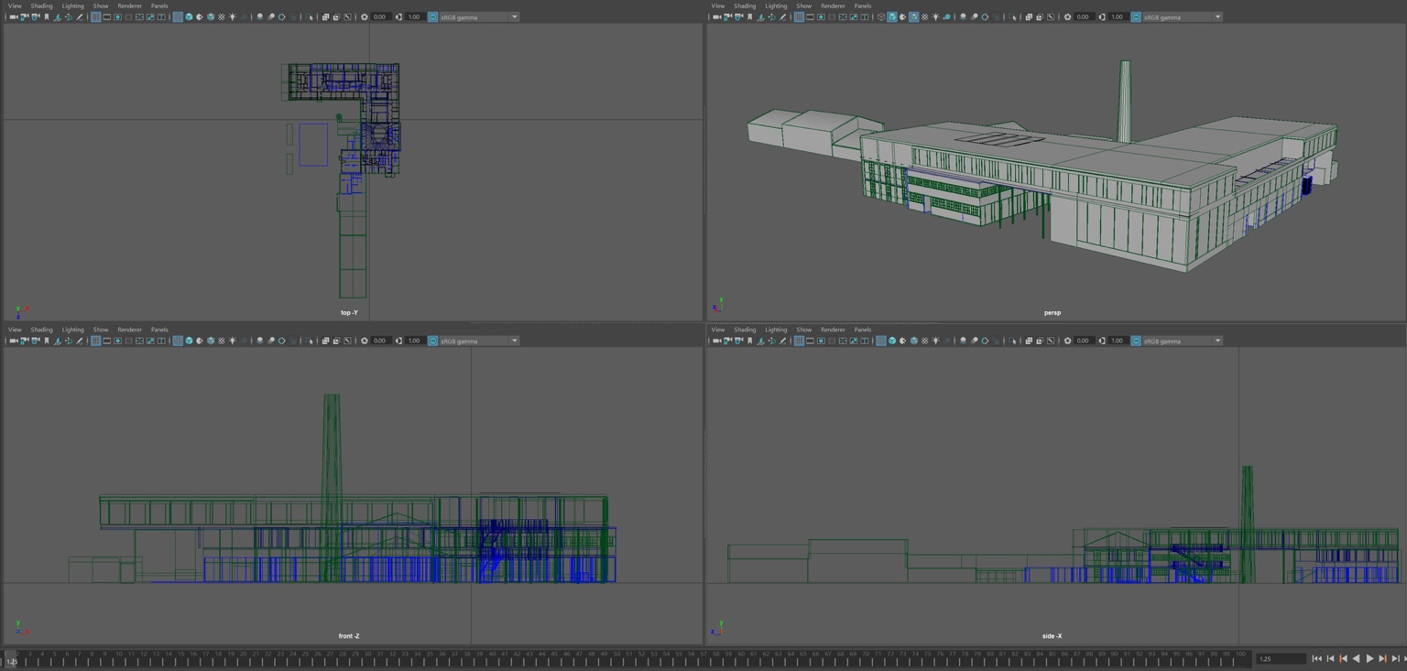The width and height of the screenshot is (1407, 671).
Task: Enable wireframe shading in perspective view
Action: pos(881,17)
